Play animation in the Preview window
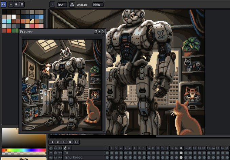The image size is (230, 160). (x=100, y=31)
